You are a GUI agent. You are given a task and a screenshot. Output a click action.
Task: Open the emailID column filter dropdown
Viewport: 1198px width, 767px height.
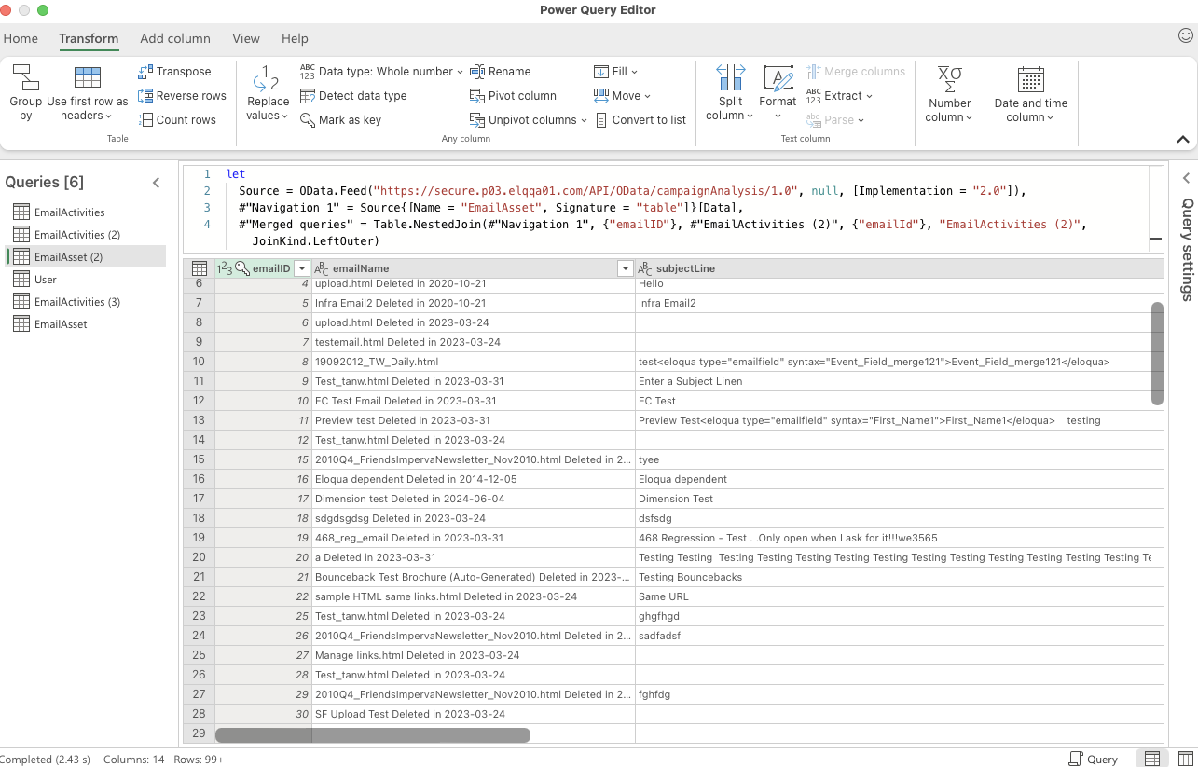301,268
